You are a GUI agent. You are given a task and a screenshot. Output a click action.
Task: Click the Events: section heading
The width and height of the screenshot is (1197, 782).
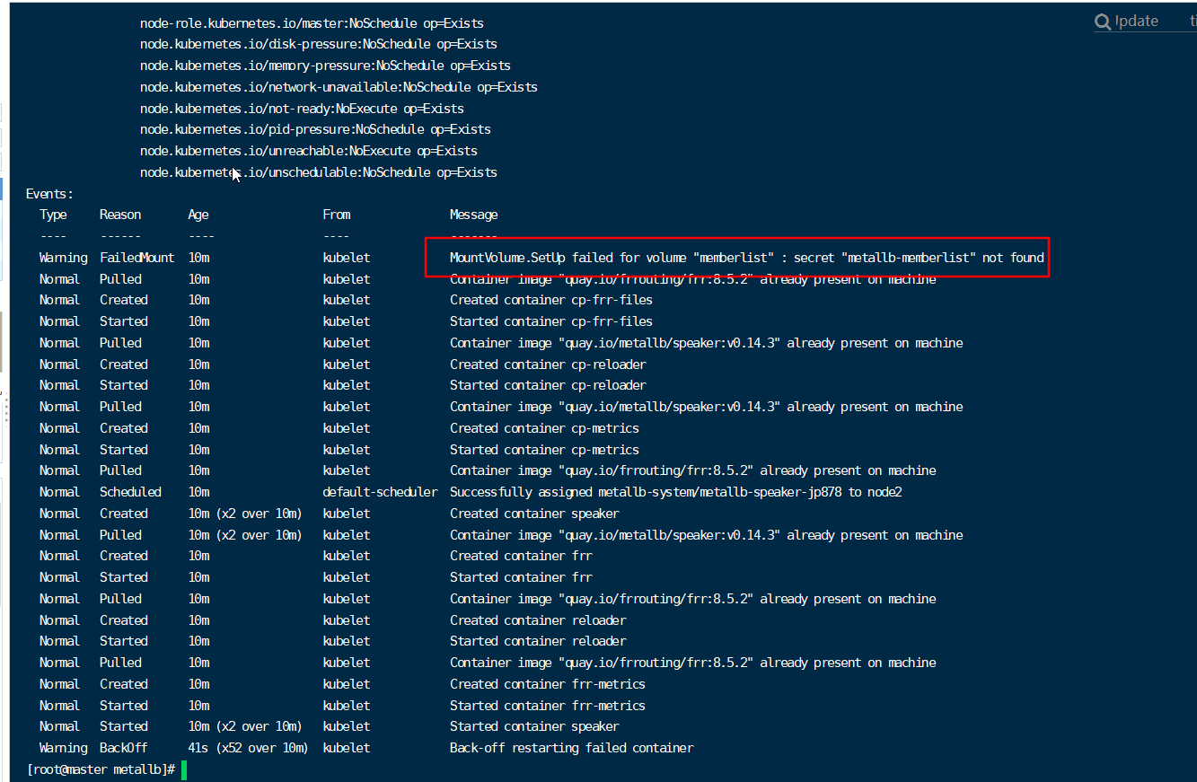pos(50,194)
